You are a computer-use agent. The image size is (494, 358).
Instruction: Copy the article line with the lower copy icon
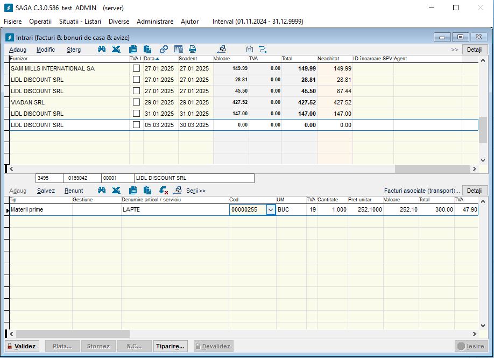click(133, 191)
